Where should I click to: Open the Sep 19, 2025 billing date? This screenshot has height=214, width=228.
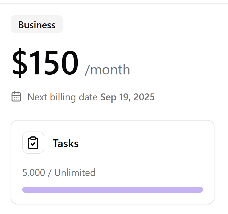point(127,97)
